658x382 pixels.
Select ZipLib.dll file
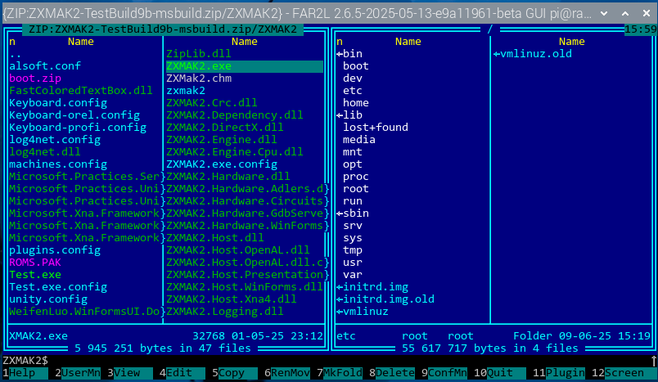click(199, 54)
